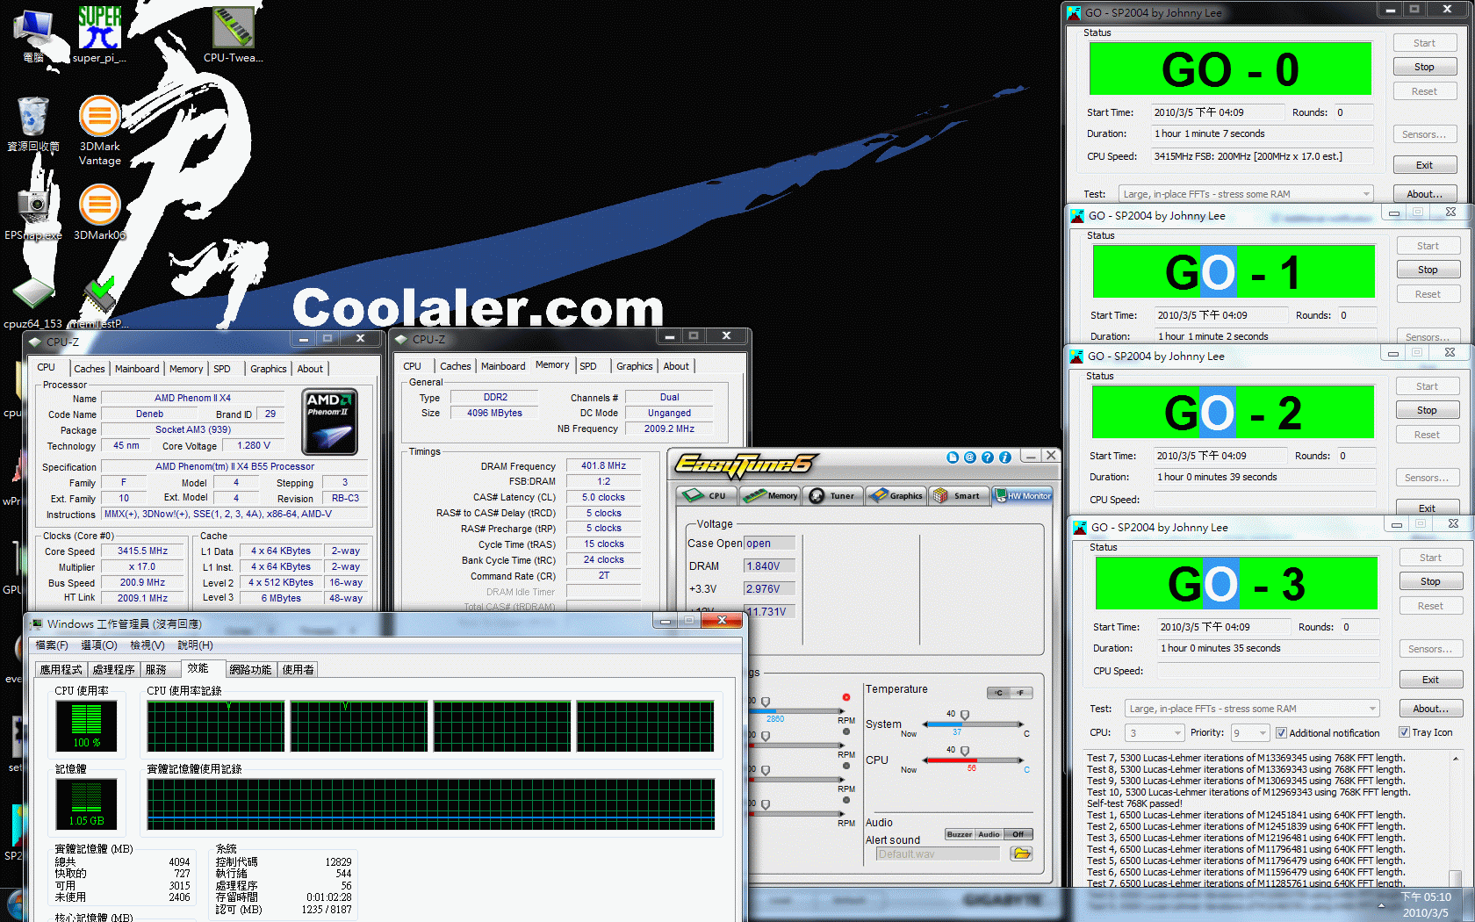Click the EasyTune6 document icon in title bar

tap(953, 457)
